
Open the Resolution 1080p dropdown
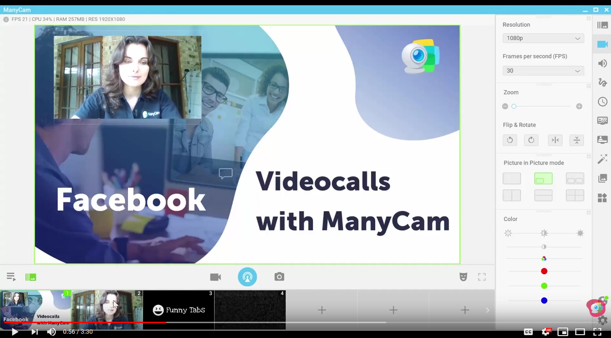[x=543, y=38]
